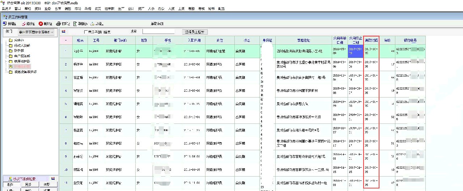463x191 pixels.
Task: Click the 打印 (Print) printer icon
Action: point(58,24)
